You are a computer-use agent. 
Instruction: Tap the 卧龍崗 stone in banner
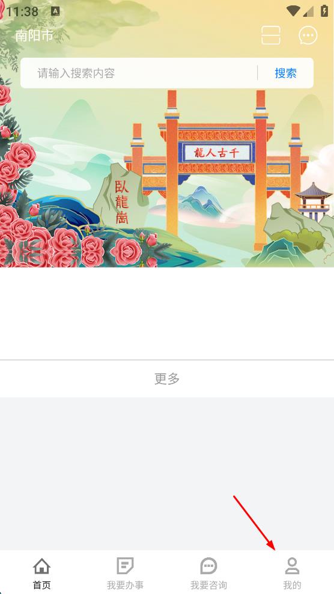121,202
